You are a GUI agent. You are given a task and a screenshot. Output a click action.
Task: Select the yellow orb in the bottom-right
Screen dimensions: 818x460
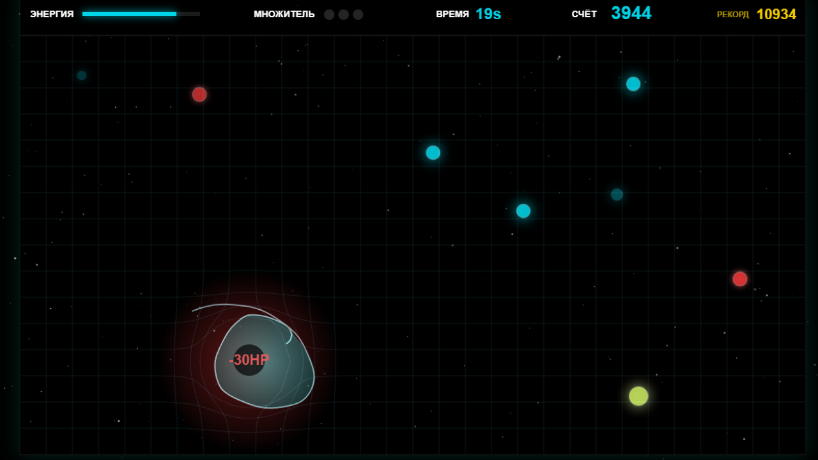point(638,395)
